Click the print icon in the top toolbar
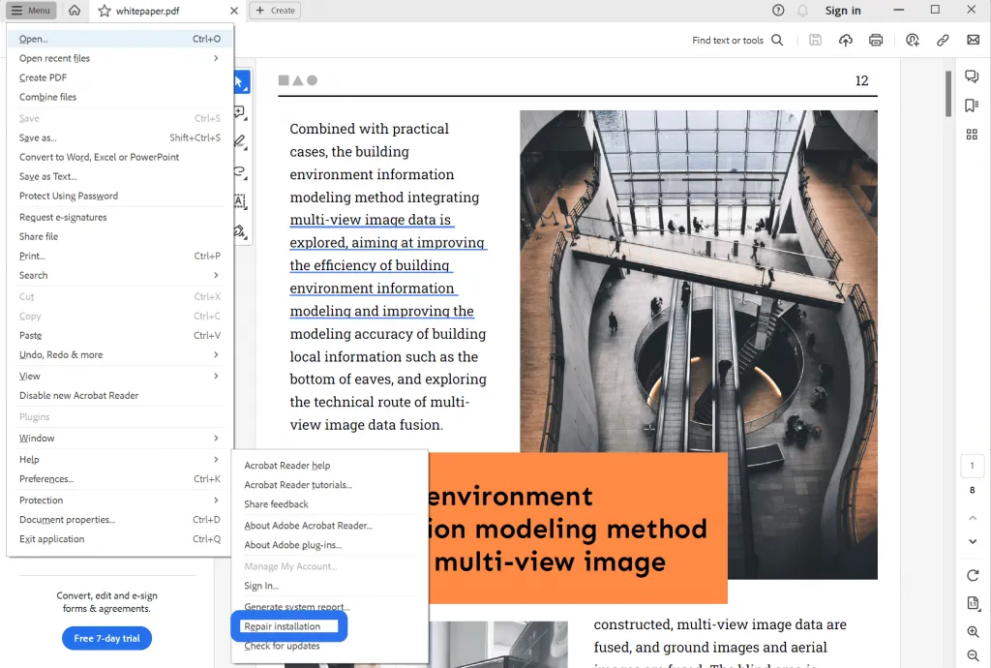Viewport: 991px width, 668px height. point(876,40)
